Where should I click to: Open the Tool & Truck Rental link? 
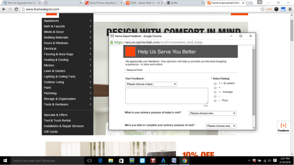pos(57,121)
